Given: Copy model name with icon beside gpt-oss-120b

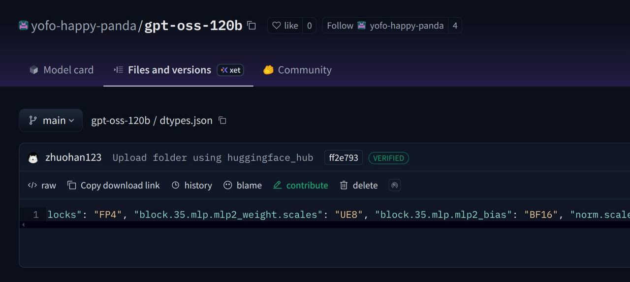Looking at the screenshot, I should [x=252, y=26].
